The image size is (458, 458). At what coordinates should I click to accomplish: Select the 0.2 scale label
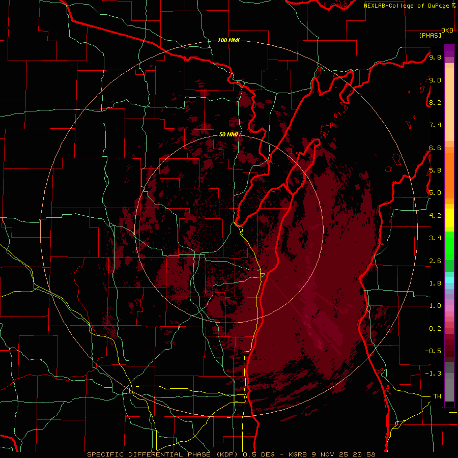click(435, 329)
